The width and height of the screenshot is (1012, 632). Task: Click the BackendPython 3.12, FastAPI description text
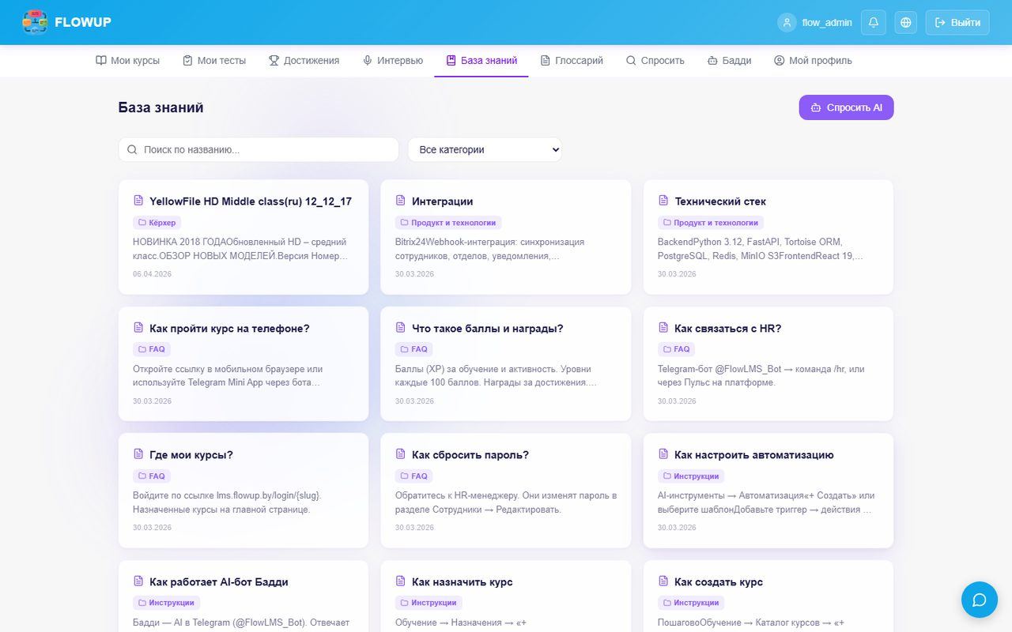(761, 249)
